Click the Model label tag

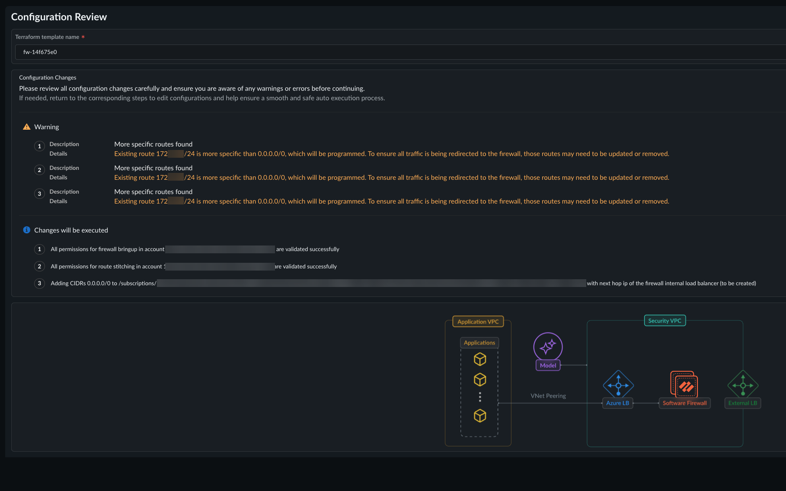(548, 366)
